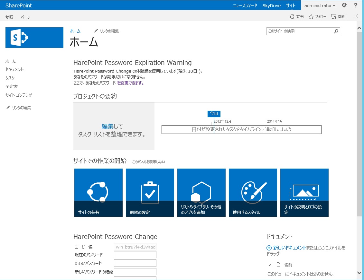Click the plus icon for 新しいドキュメント
The image size is (364, 280).
[269, 248]
